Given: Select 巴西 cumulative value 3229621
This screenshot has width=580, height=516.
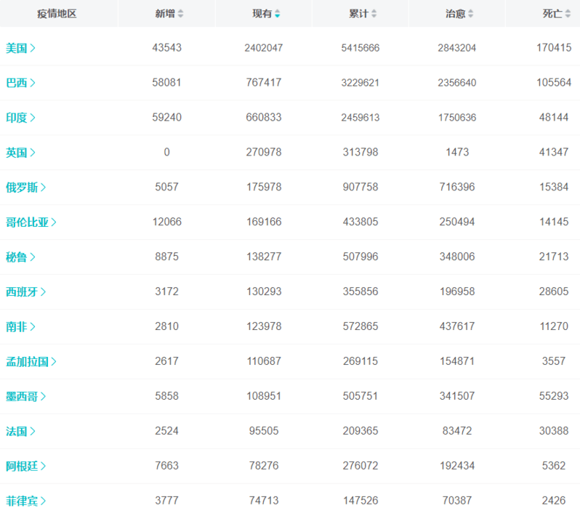Looking at the screenshot, I should click(361, 82).
